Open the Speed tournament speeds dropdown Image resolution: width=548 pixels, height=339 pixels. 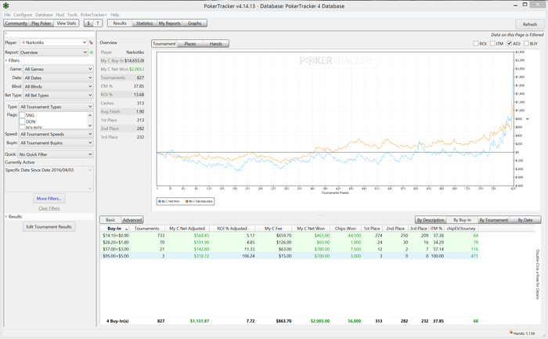(x=56, y=134)
